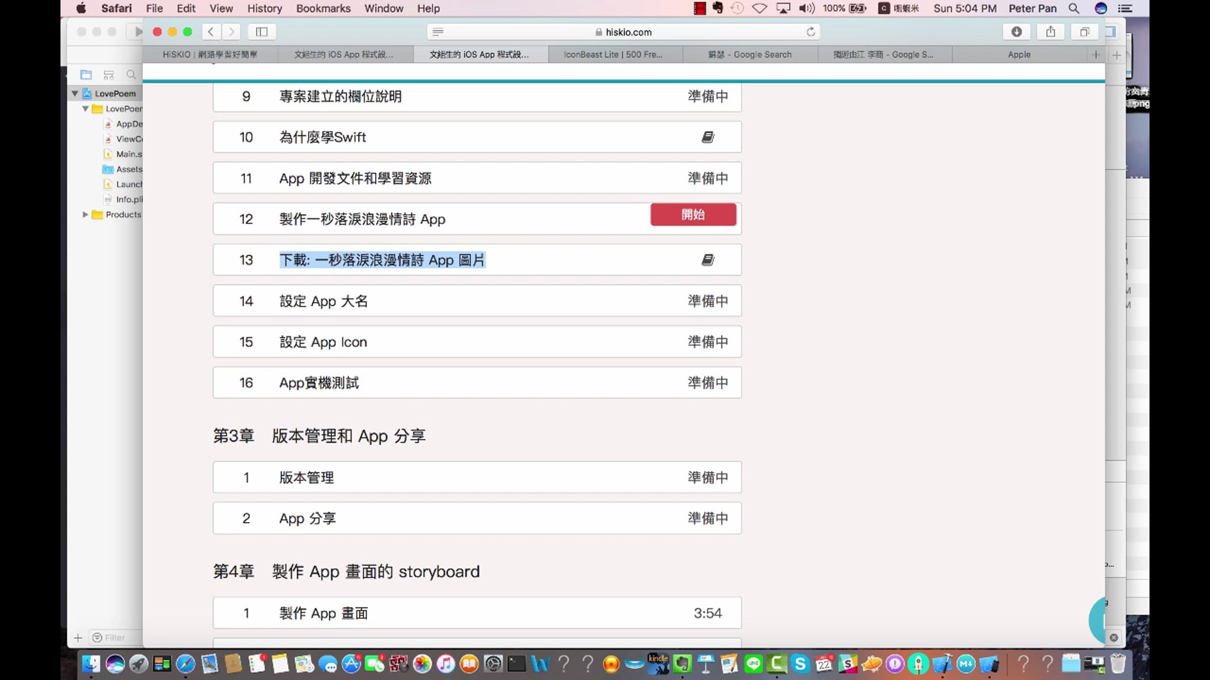Mute sound via the menu bar speaker icon

pos(806,8)
